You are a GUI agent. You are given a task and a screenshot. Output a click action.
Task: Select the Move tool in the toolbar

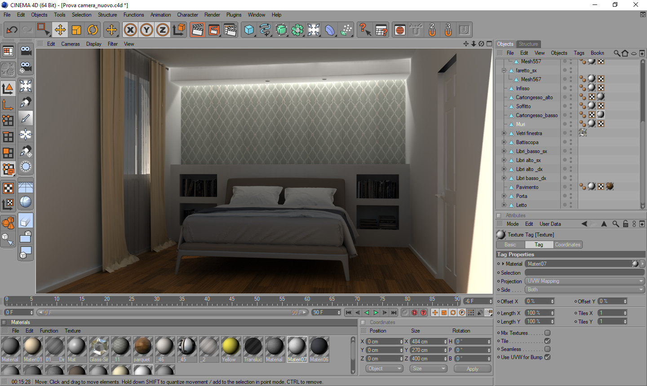60,30
